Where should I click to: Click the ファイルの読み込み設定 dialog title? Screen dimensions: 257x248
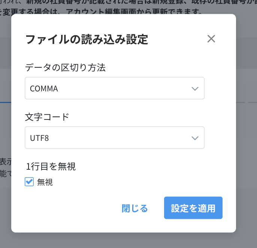87,39
